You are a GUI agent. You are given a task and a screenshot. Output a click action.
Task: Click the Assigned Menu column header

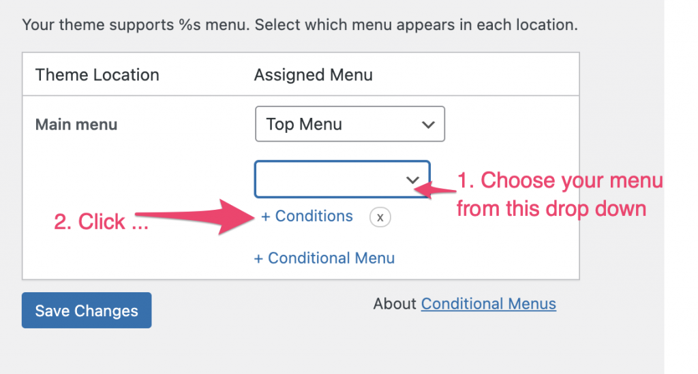pos(314,75)
